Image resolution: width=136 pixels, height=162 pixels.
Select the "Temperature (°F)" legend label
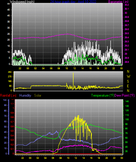[103, 95]
